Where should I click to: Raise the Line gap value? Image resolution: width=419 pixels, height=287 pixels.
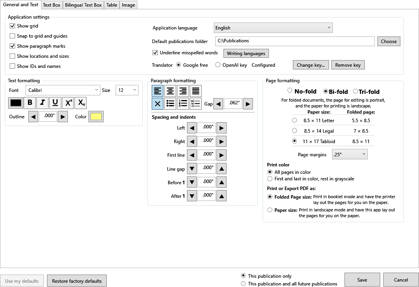pos(222,169)
